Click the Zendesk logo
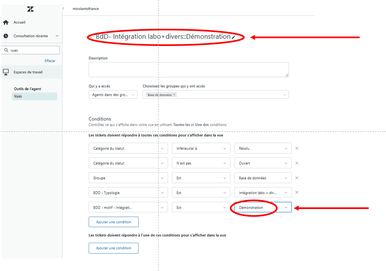386x271 pixels. 30,9
